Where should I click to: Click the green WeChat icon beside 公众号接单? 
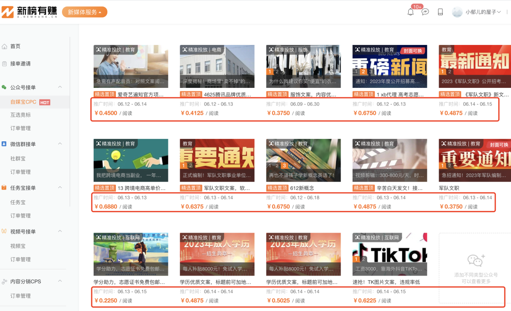7,87
